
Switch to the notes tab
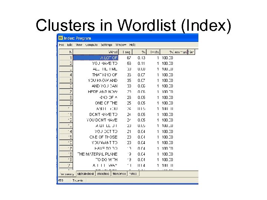(x=133, y=174)
